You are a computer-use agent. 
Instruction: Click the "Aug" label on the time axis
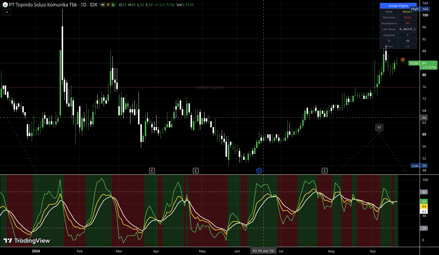pos(331,251)
